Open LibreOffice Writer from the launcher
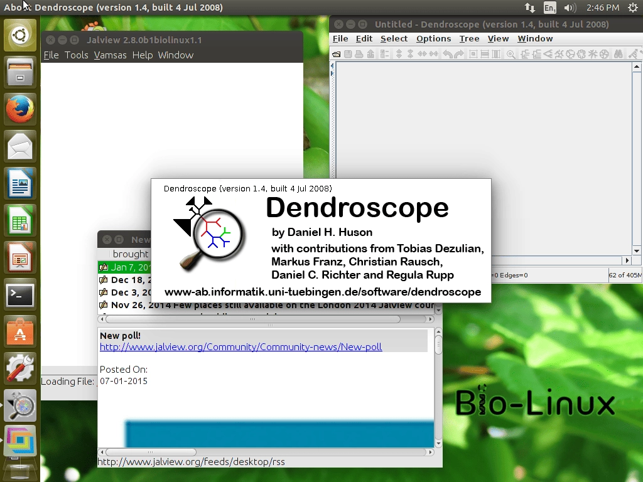This screenshot has height=482, width=643. point(20,184)
